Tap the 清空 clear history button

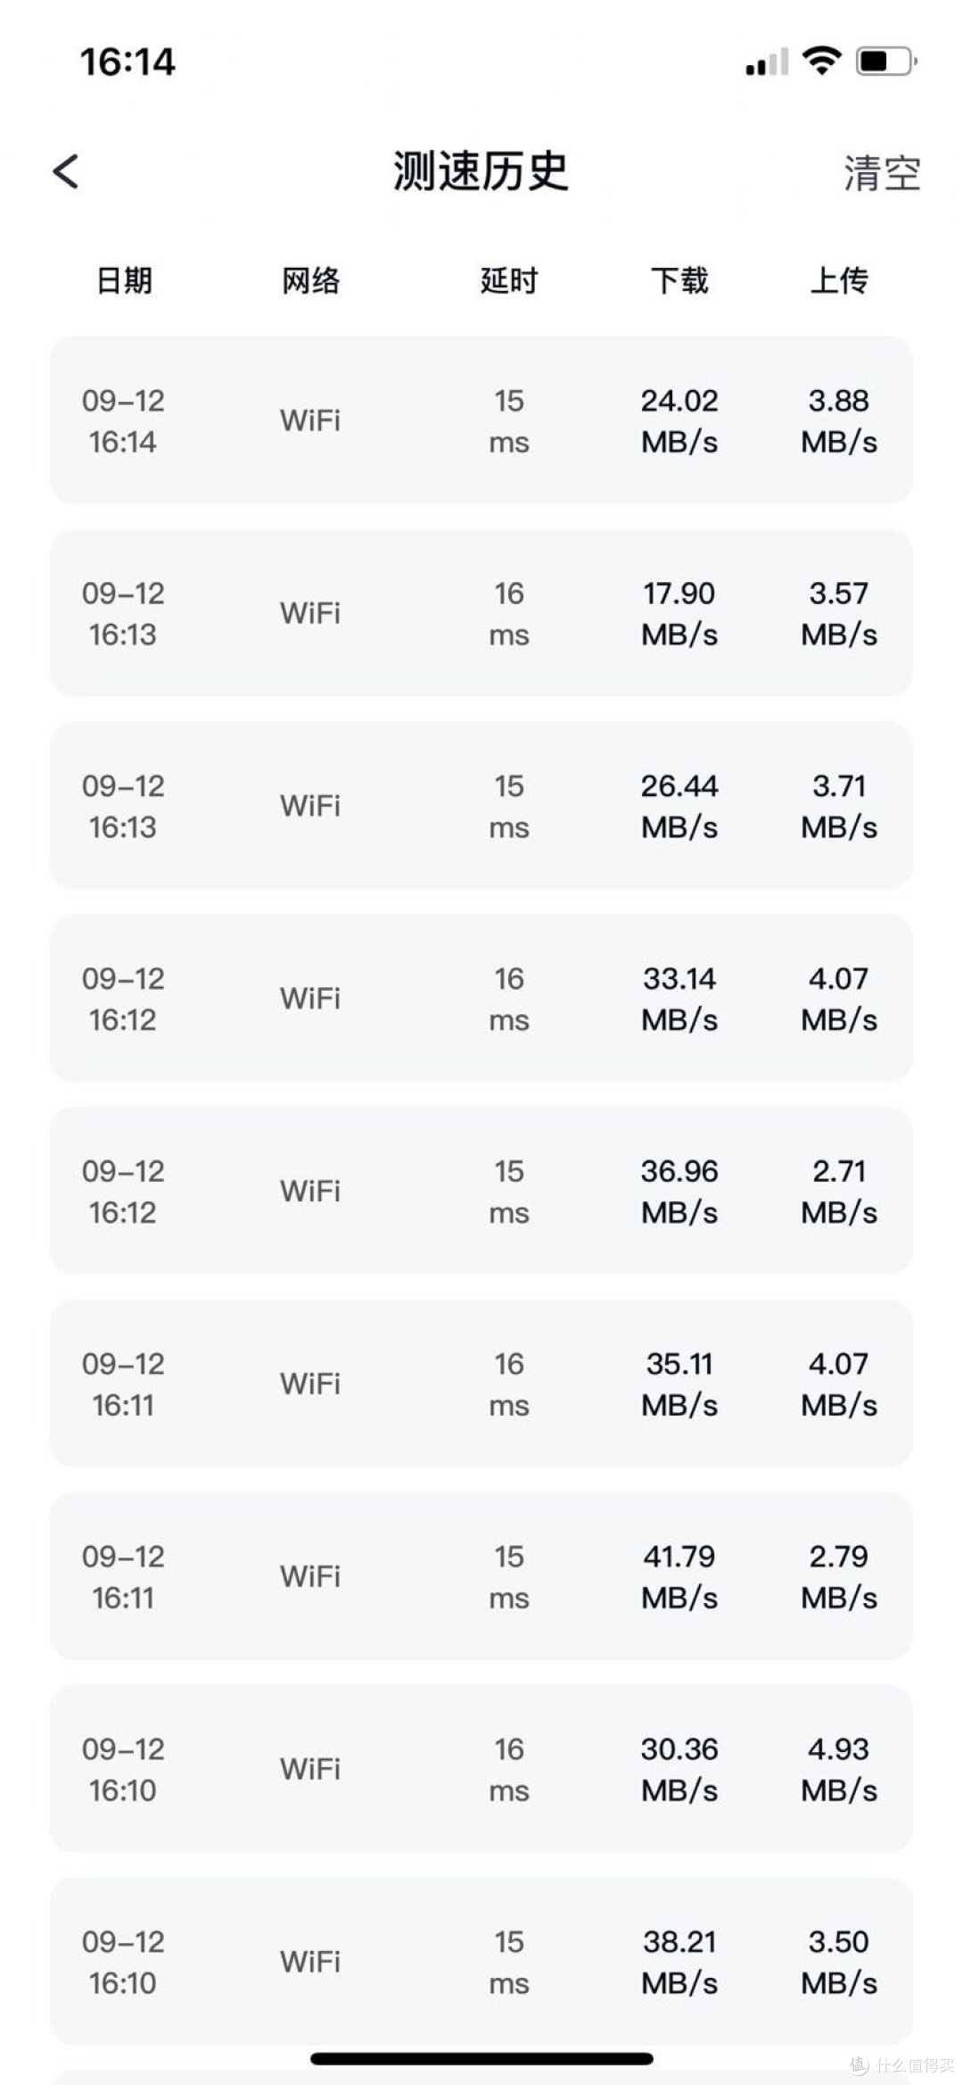click(x=881, y=173)
